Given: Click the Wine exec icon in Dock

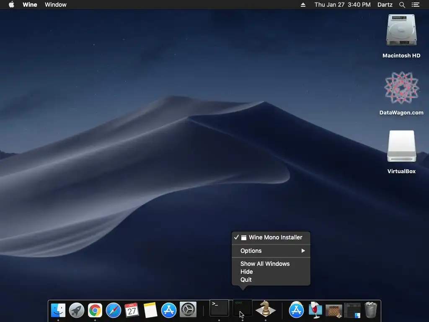Looking at the screenshot, I should pos(242,308).
